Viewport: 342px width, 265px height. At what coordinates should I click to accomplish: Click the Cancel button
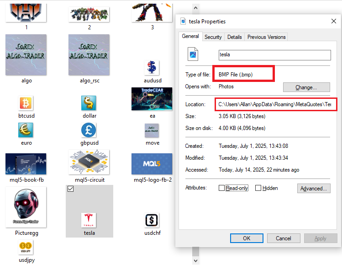284,238
